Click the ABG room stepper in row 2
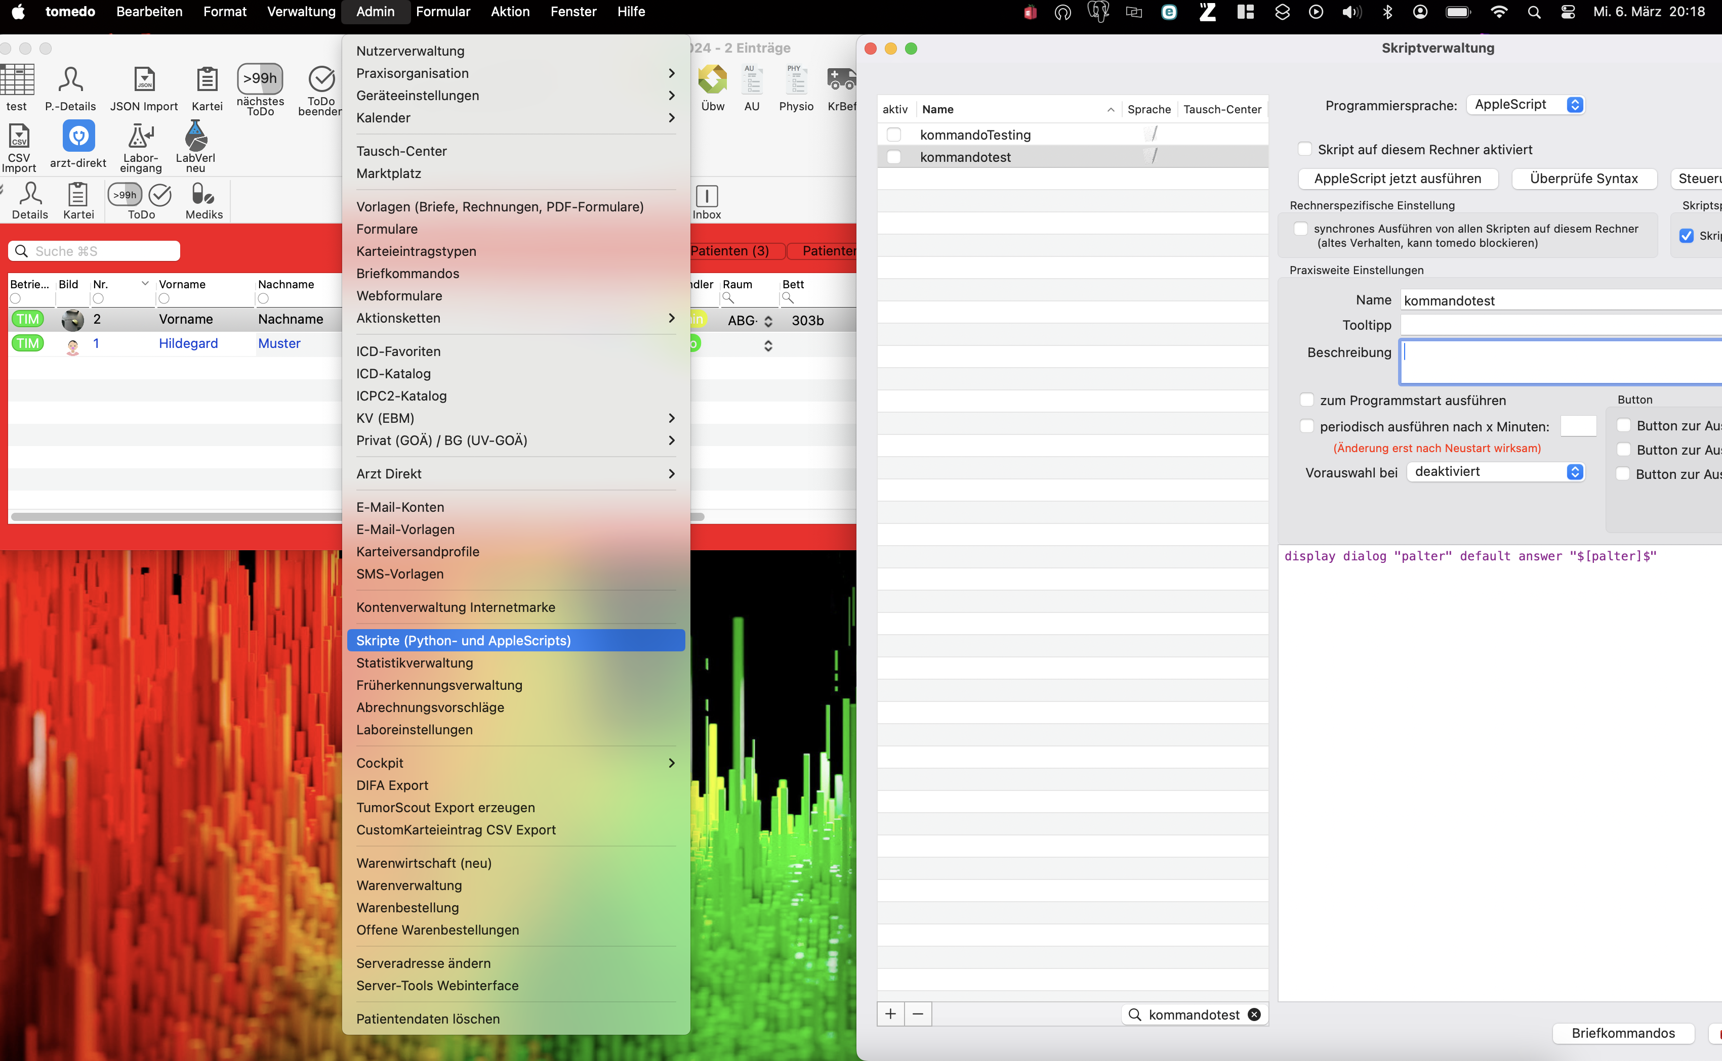 (767, 321)
